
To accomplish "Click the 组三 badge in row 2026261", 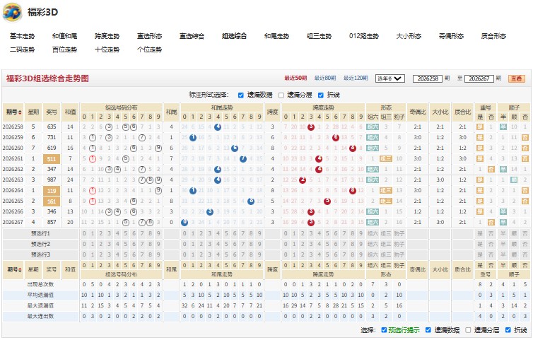I will coord(386,158).
